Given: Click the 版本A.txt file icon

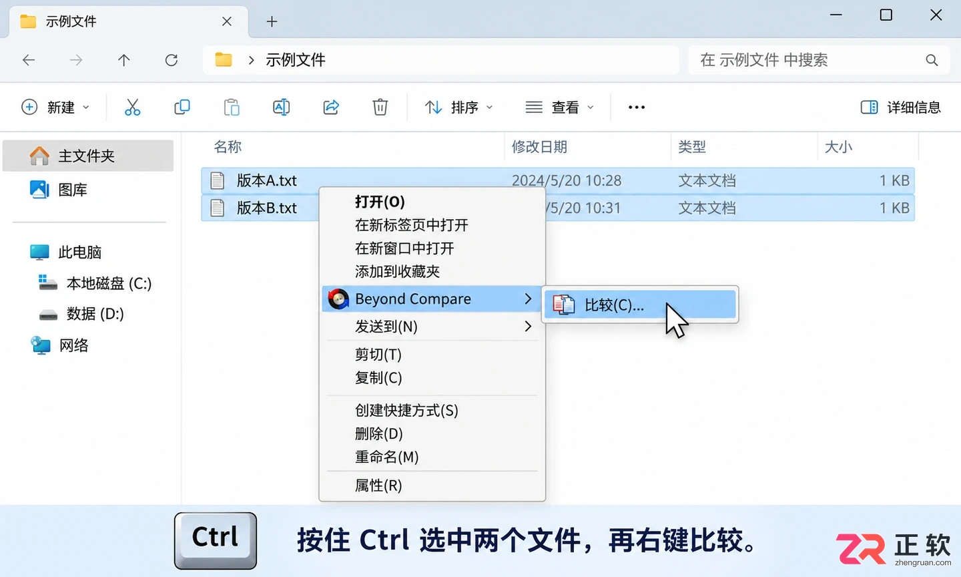Looking at the screenshot, I should [x=217, y=180].
